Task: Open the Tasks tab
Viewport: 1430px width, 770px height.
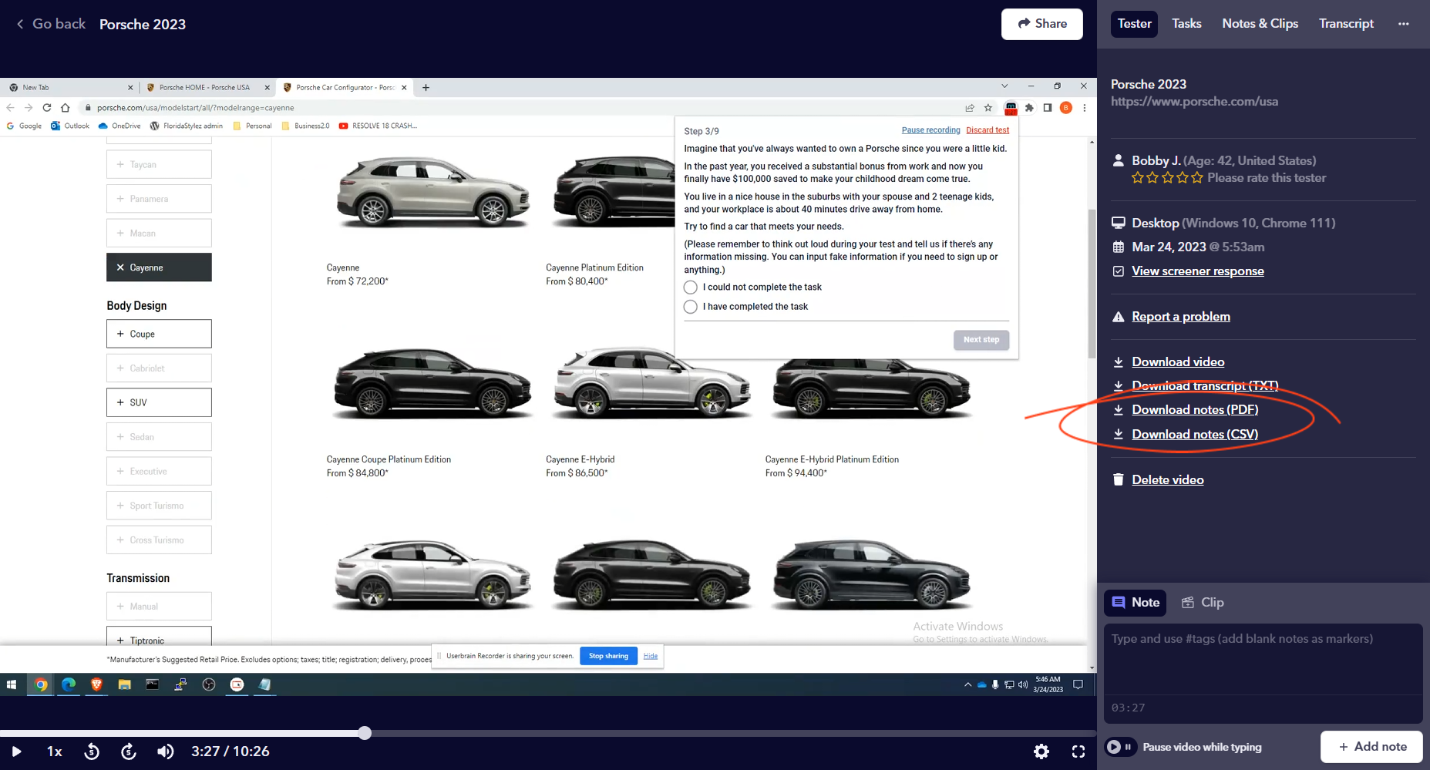Action: pyautogui.click(x=1186, y=24)
